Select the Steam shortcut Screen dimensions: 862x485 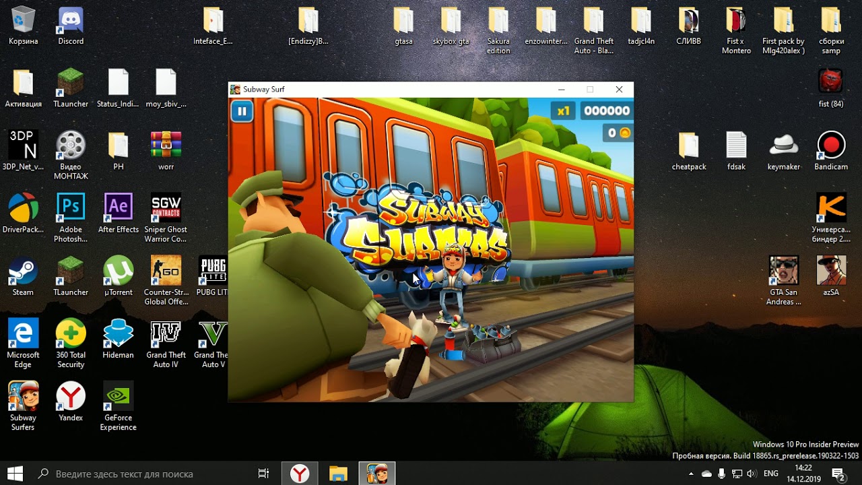coord(23,276)
